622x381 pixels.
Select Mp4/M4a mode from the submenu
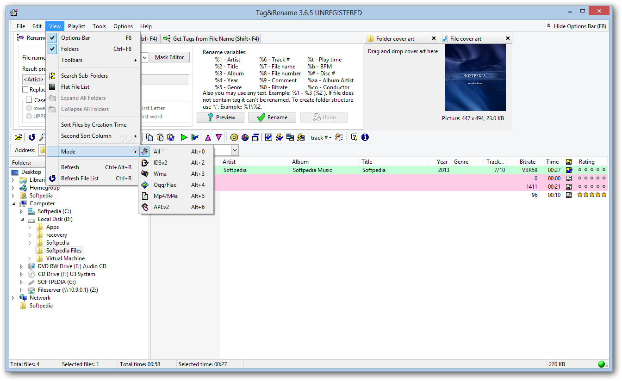pos(176,196)
